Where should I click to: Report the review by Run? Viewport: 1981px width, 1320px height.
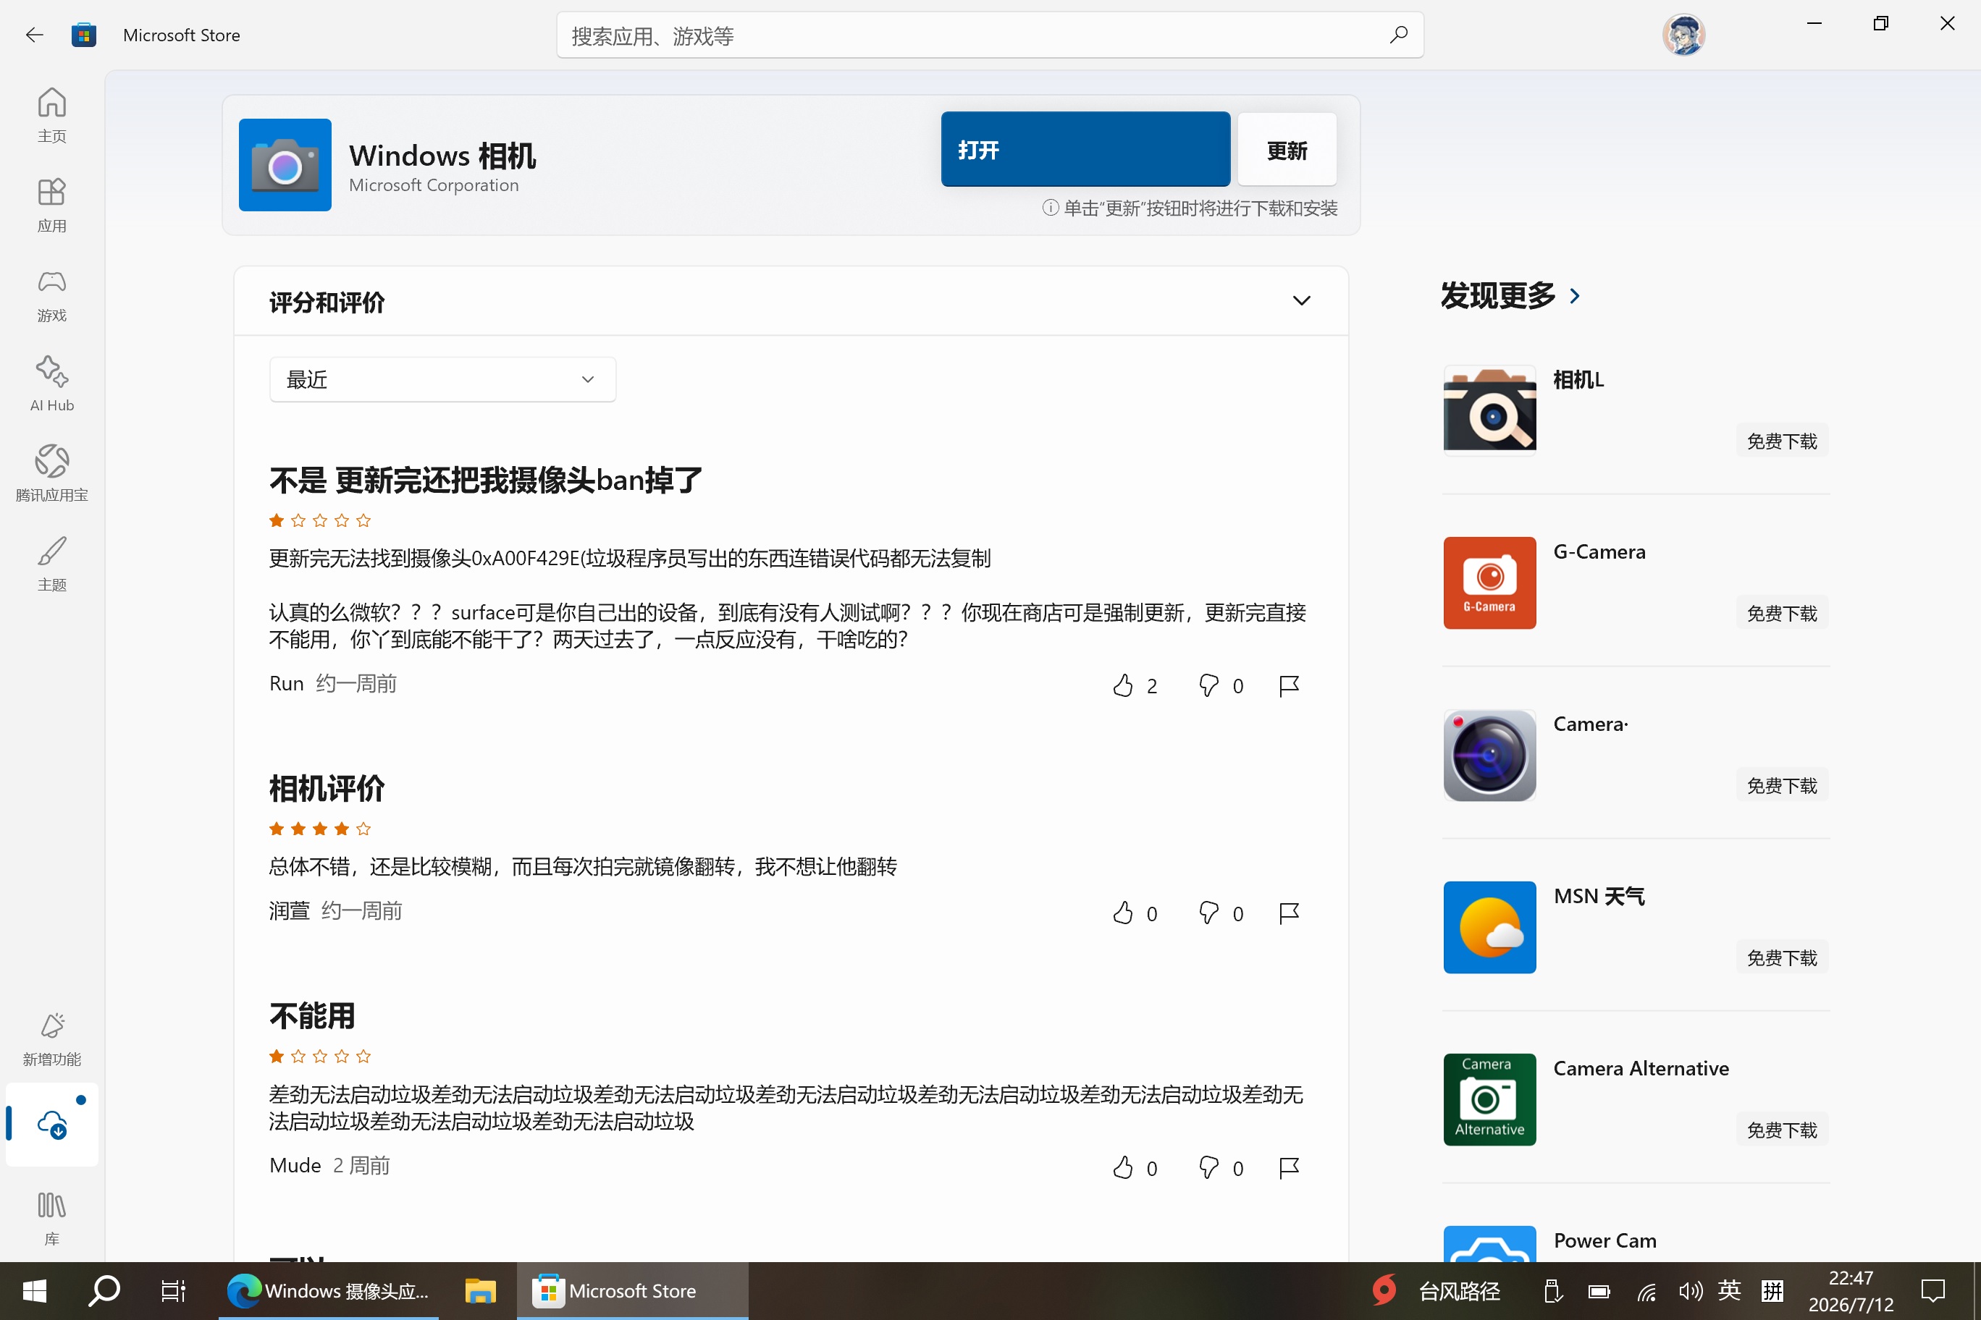1289,685
